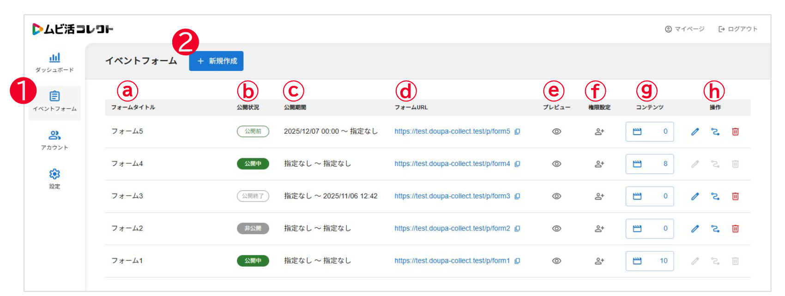The width and height of the screenshot is (785, 296).
Task: Edit フォーム3 with the pencil icon
Action: click(695, 196)
